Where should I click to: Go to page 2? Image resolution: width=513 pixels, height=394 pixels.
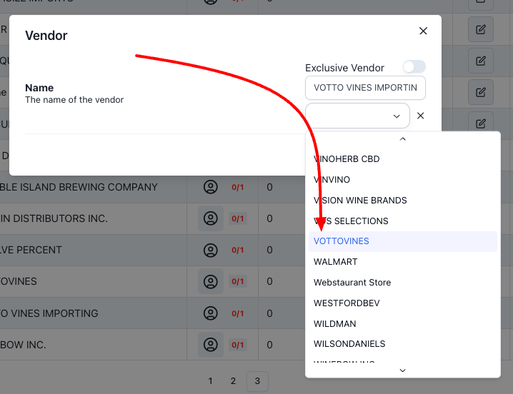[233, 381]
